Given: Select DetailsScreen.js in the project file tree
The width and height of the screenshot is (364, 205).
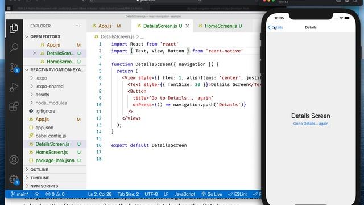Looking at the screenshot, I should click(52, 144).
